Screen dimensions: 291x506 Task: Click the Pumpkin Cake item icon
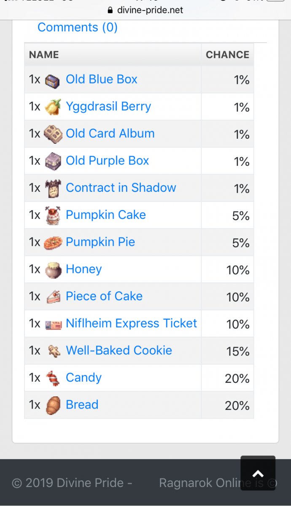click(x=53, y=215)
